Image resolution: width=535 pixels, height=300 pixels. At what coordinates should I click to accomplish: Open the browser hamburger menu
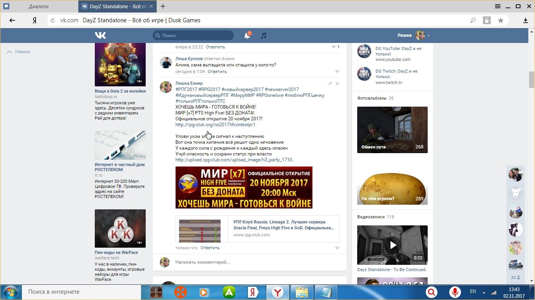[498, 6]
